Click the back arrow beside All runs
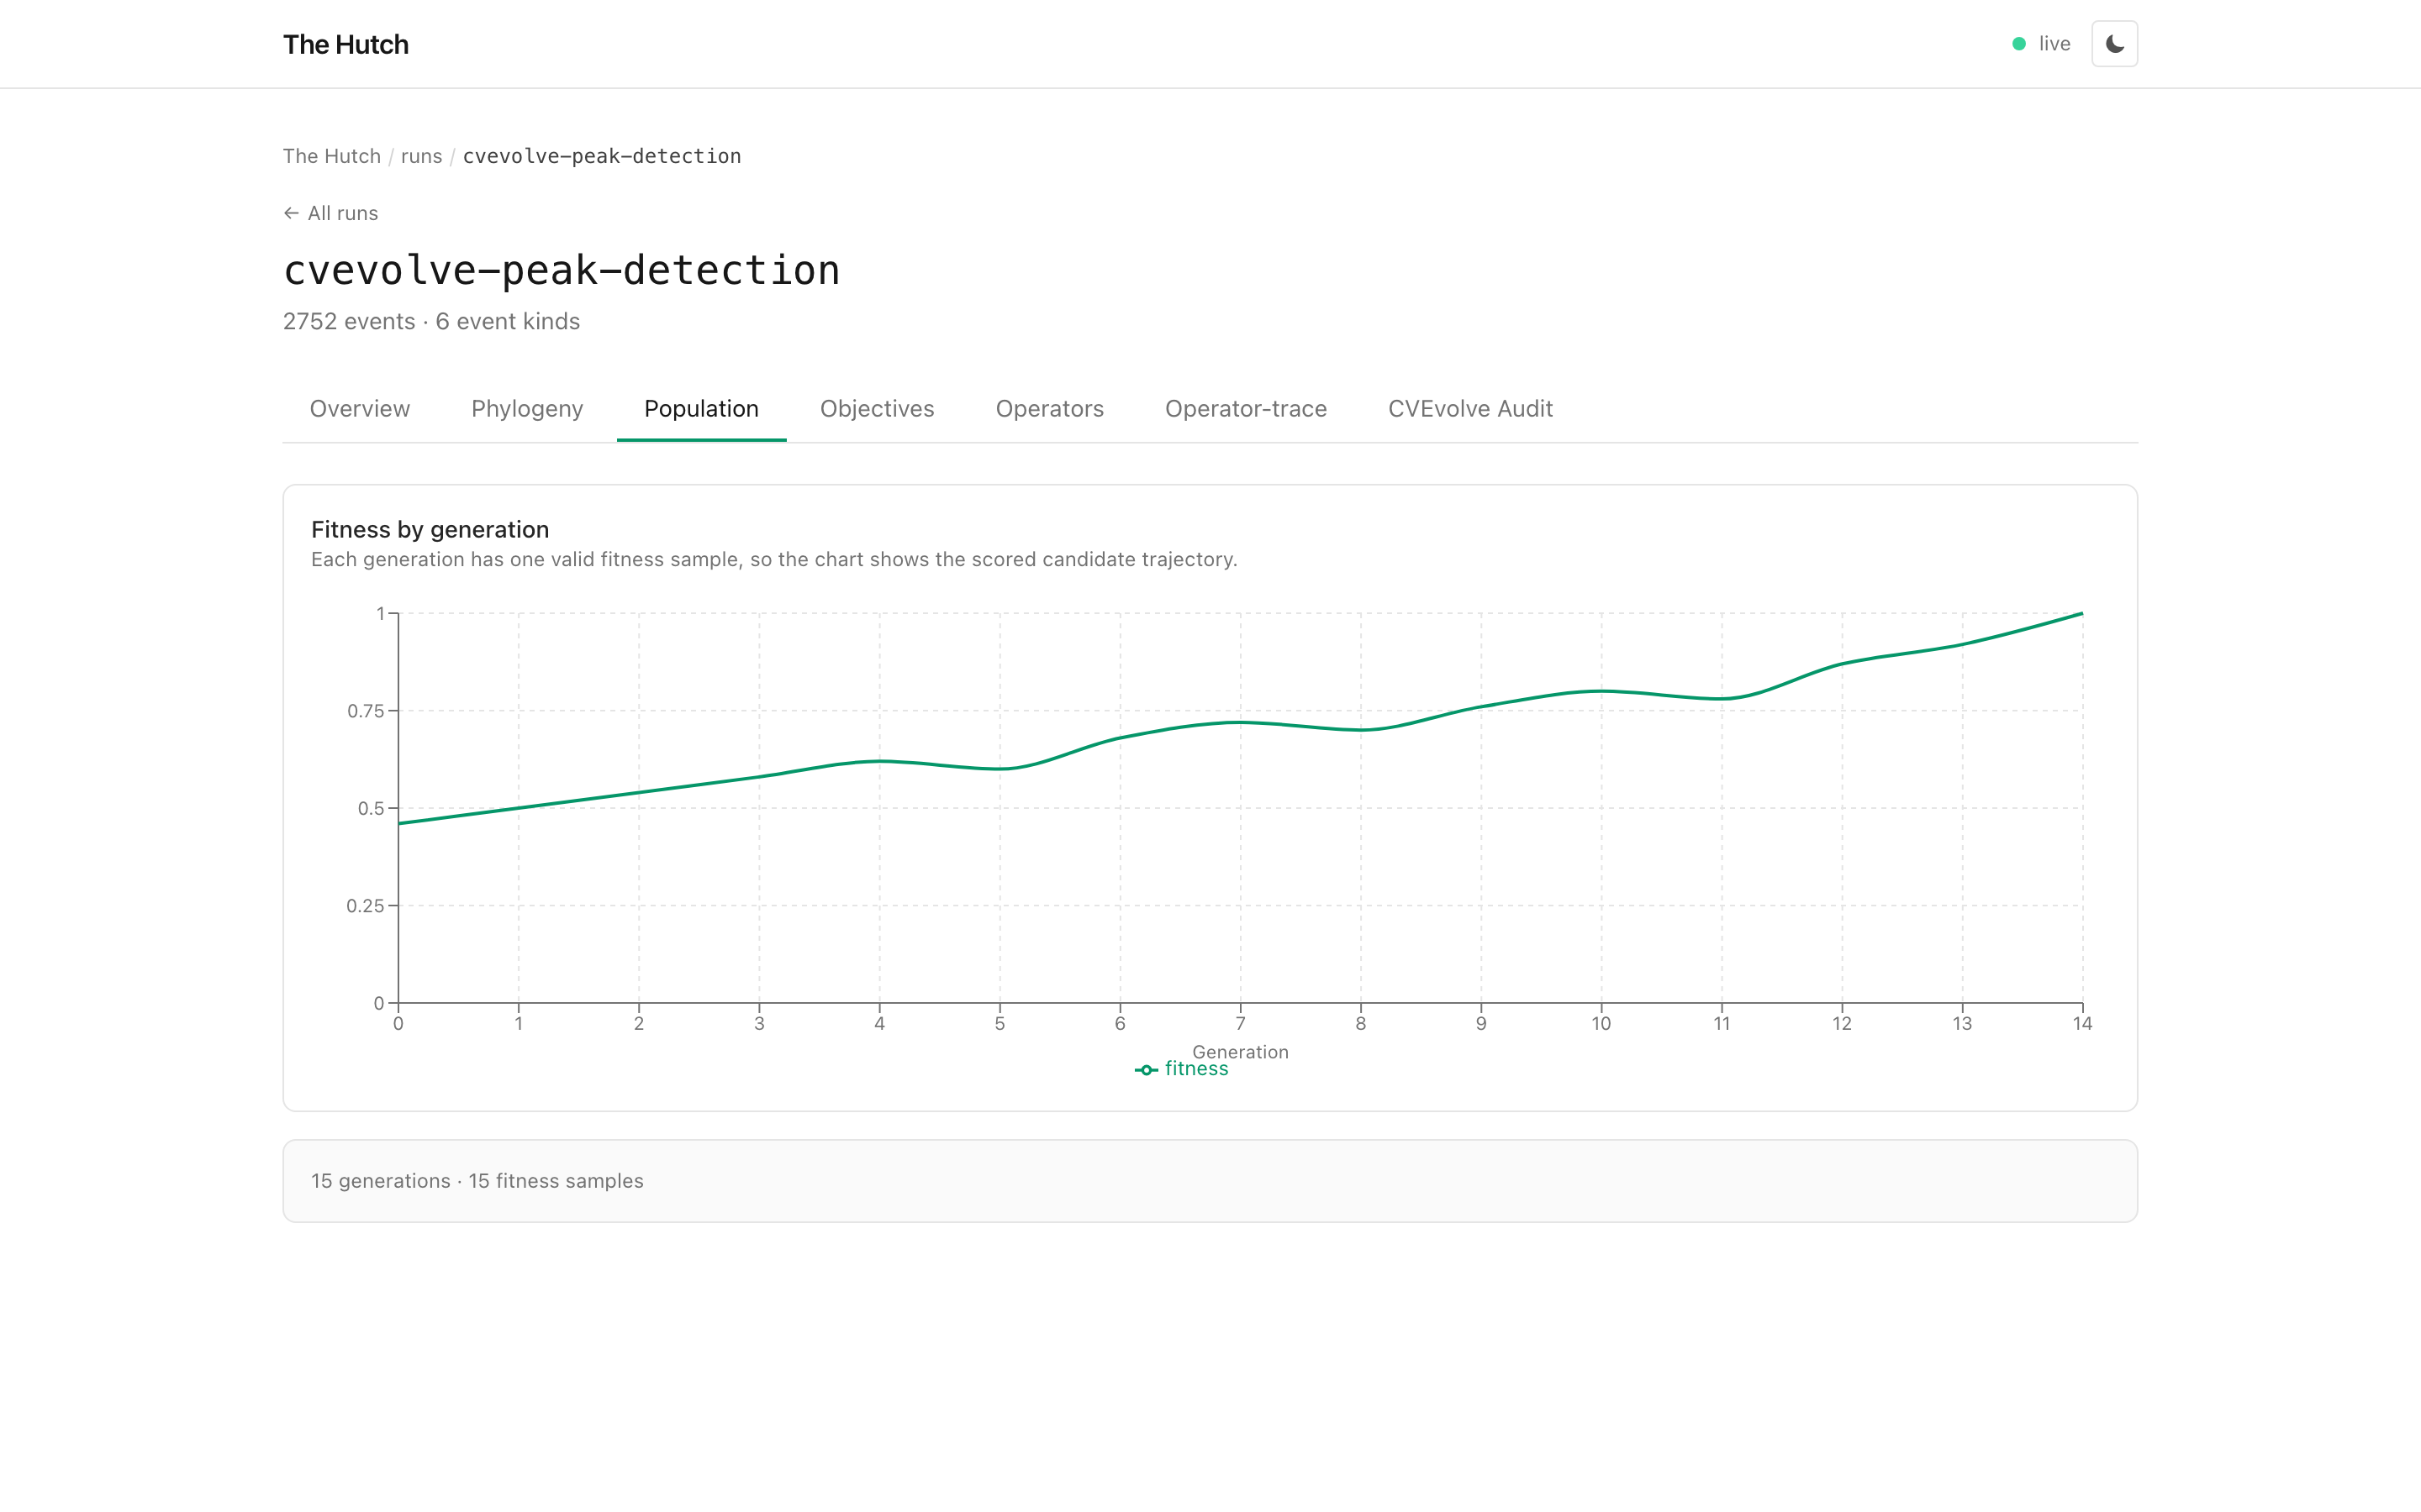2421x1512 pixels. coord(291,213)
